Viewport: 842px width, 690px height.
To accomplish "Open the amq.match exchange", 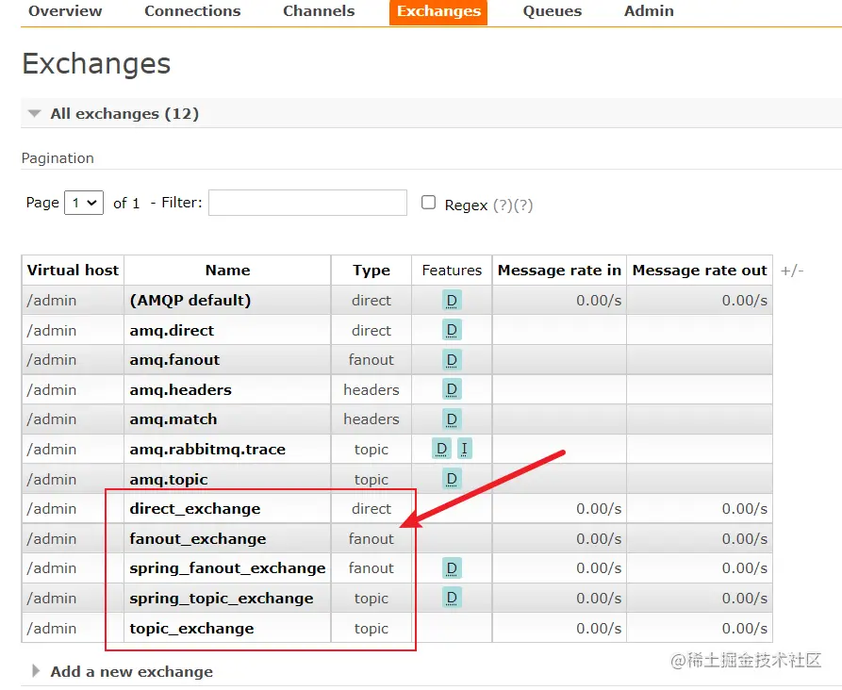I will click(173, 419).
